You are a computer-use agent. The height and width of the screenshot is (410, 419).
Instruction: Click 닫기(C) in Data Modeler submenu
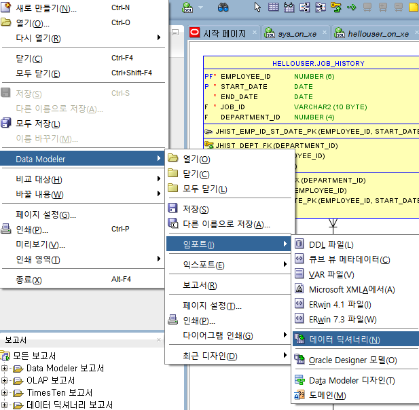229,174
